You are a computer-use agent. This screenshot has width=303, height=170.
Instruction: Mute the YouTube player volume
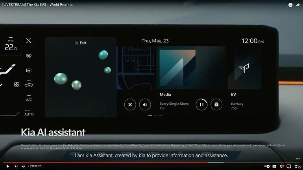pos(23,166)
